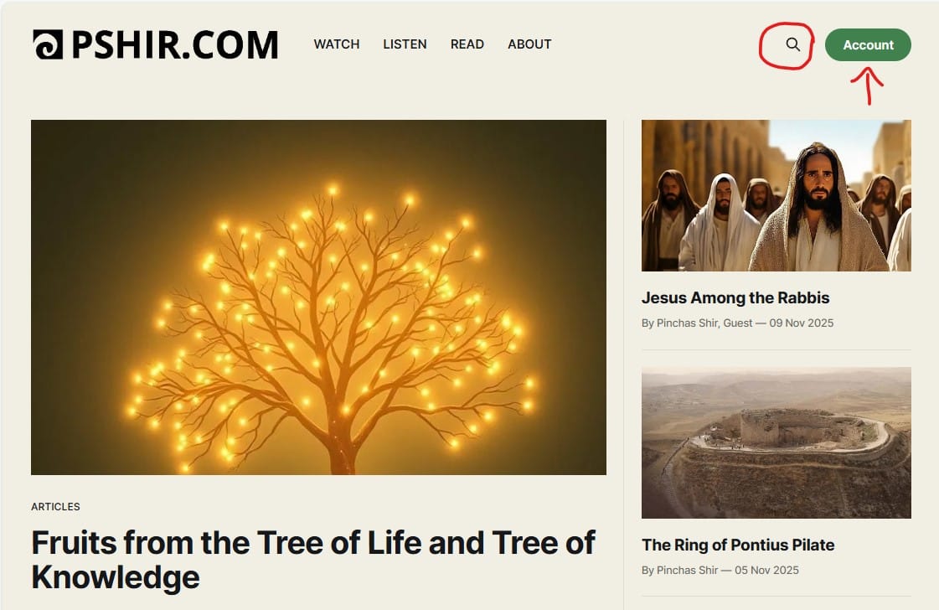Click the Jesus Among the Rabbis thumbnail
The height and width of the screenshot is (610, 939).
(776, 195)
